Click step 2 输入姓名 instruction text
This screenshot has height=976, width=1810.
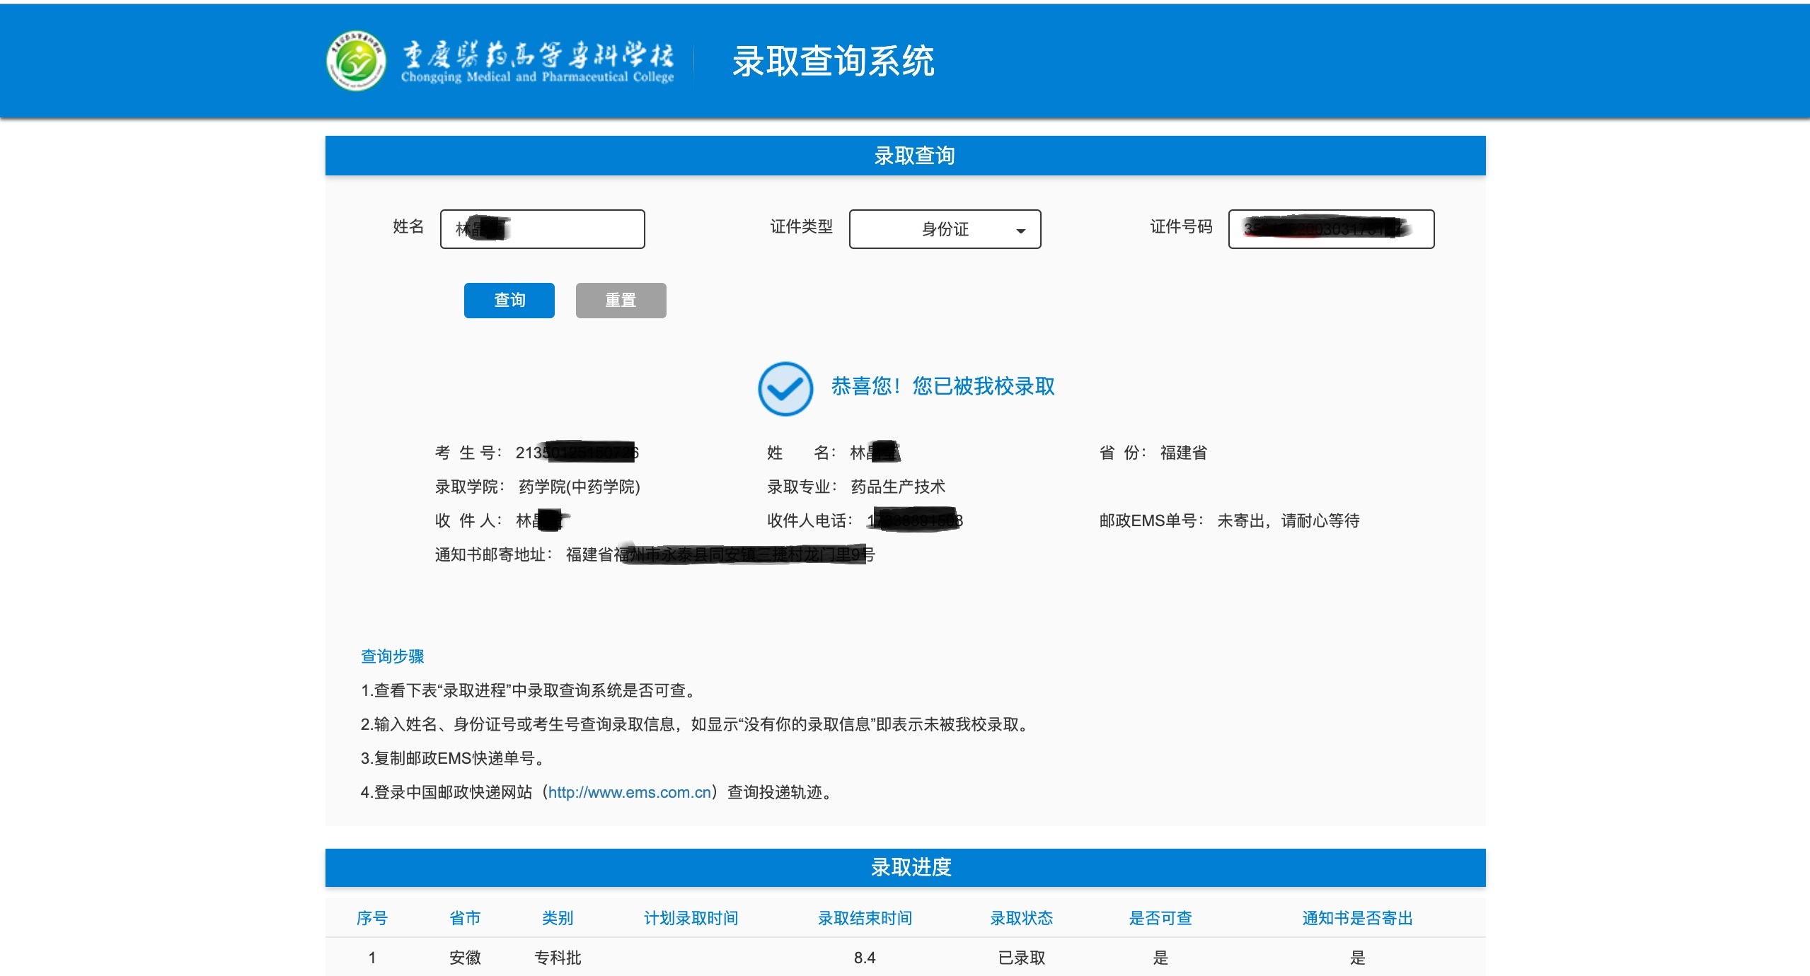pos(696,724)
